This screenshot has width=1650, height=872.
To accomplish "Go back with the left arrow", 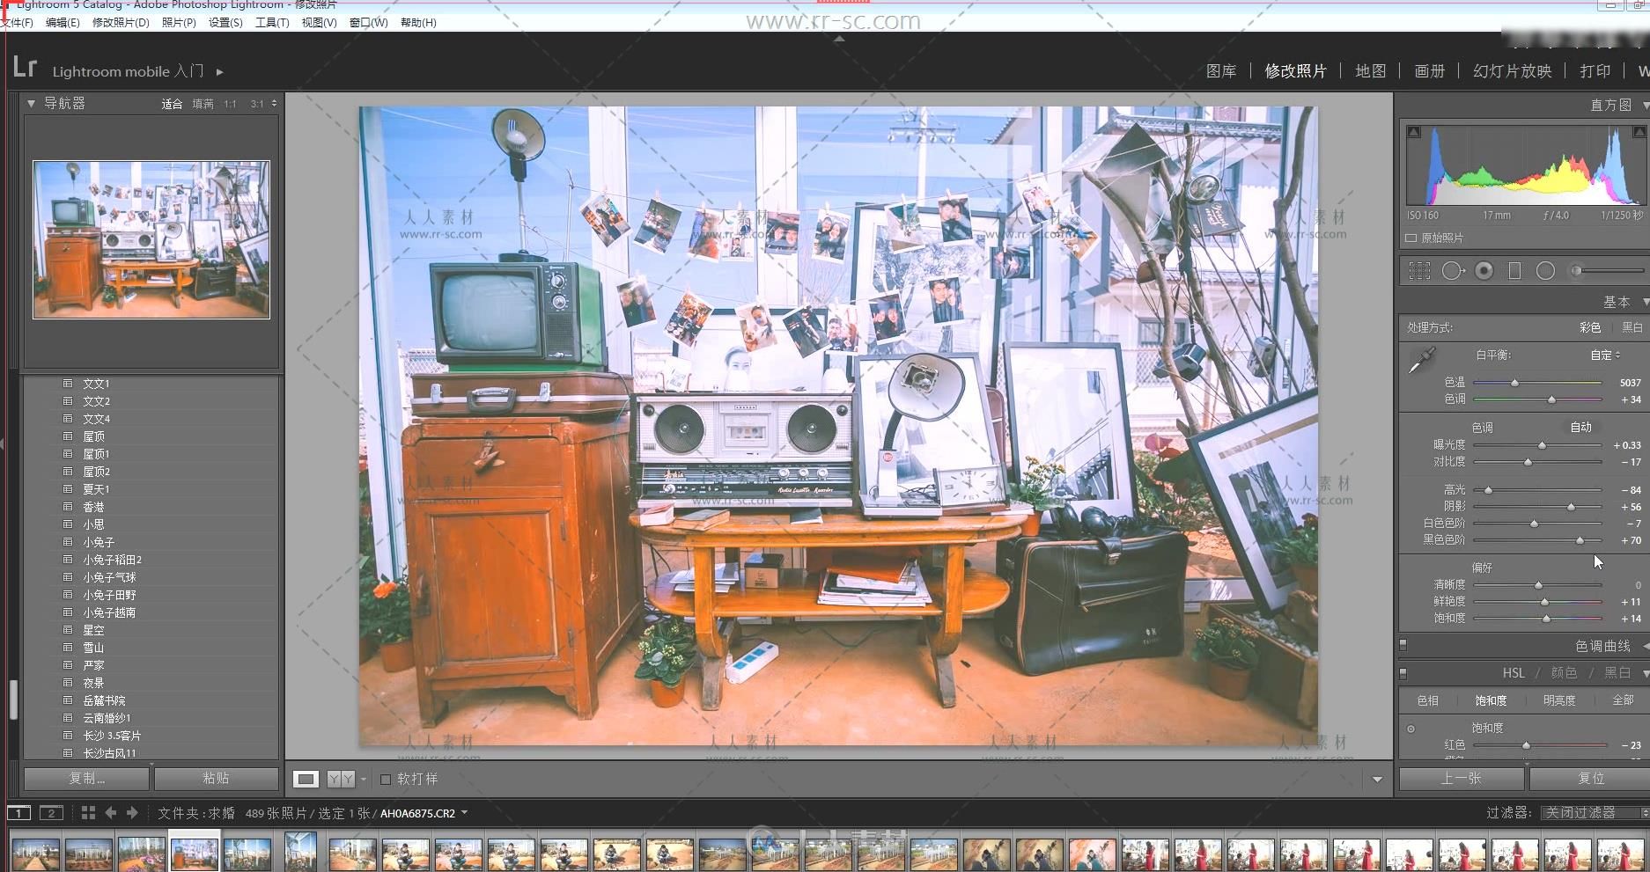I will (111, 813).
